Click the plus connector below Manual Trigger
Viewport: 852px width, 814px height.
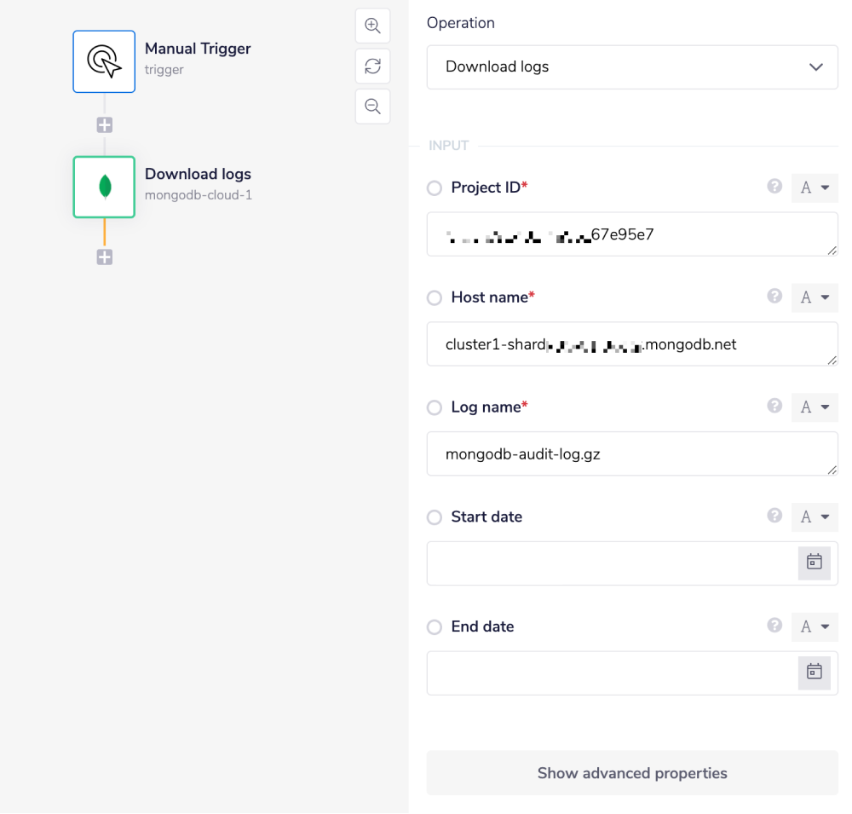tap(104, 124)
